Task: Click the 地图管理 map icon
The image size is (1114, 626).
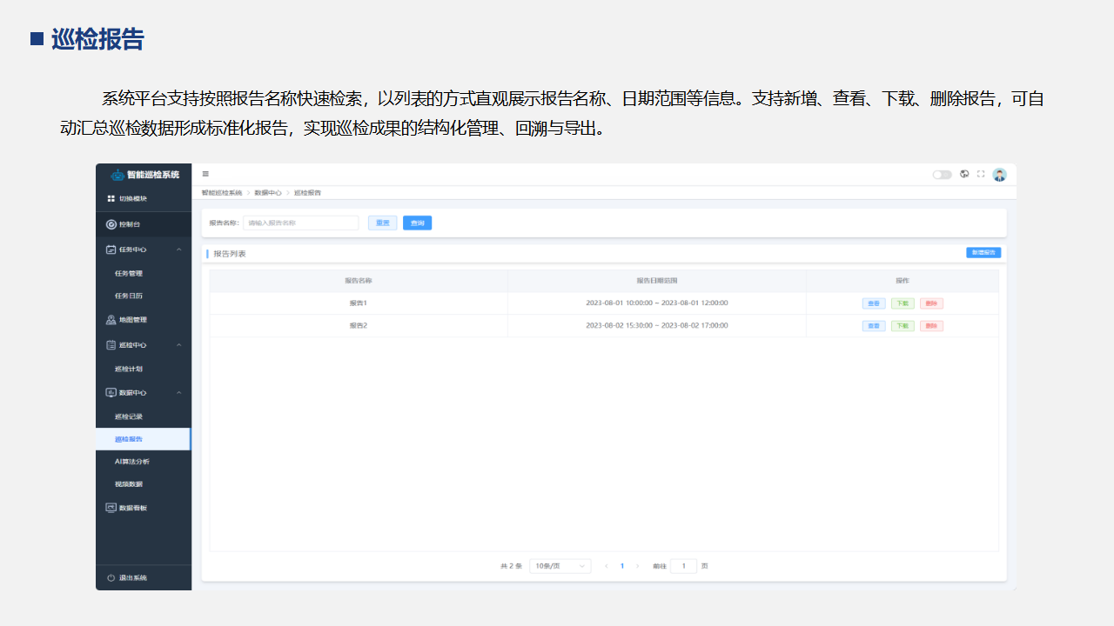Action: coord(111,320)
